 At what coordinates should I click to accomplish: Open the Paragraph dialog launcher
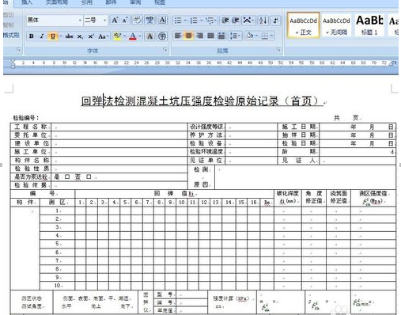(278, 50)
